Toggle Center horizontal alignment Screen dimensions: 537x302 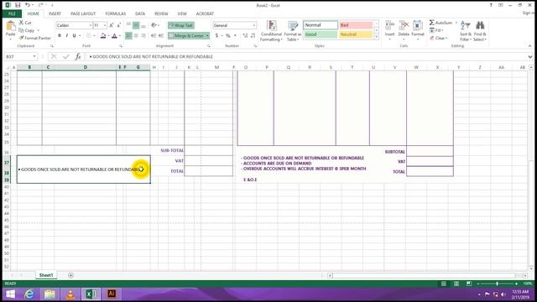click(x=136, y=35)
